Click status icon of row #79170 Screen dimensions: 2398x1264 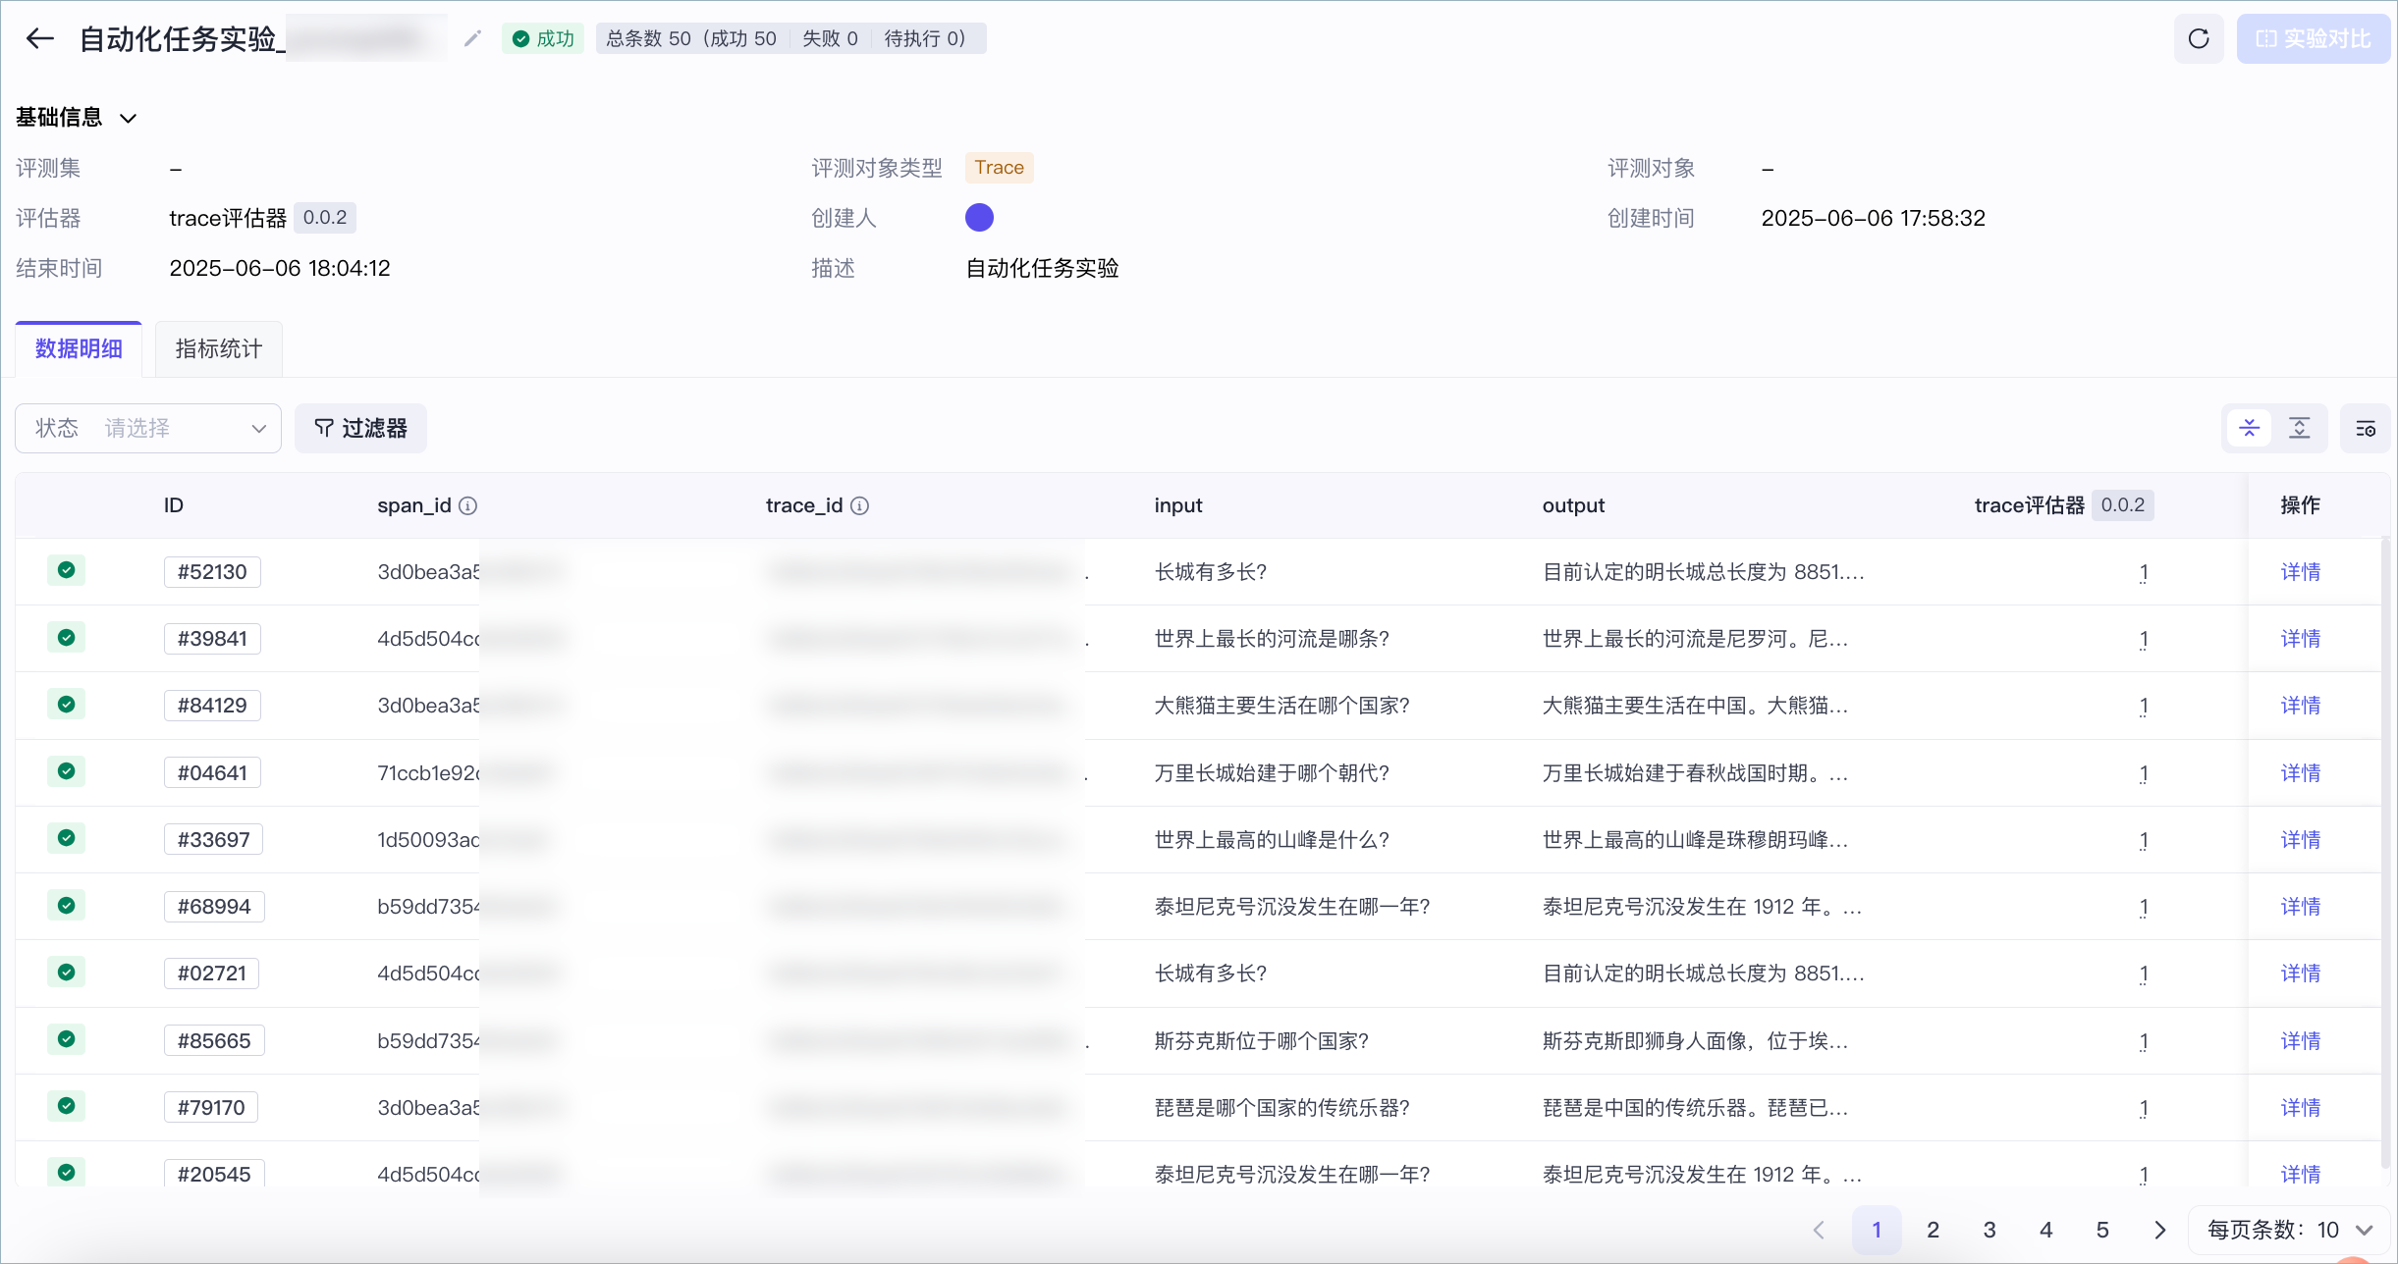[66, 1105]
